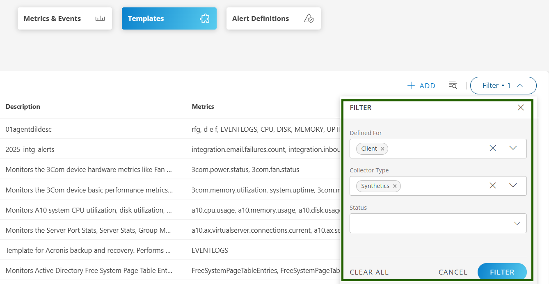549x284 pixels.
Task: Remove the Synthetics chip from Collector Type
Action: pos(395,186)
